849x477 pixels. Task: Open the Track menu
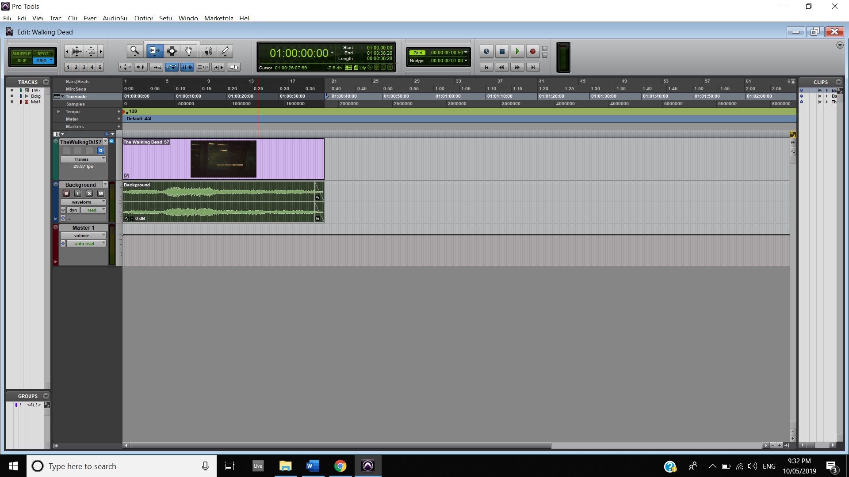click(x=55, y=18)
